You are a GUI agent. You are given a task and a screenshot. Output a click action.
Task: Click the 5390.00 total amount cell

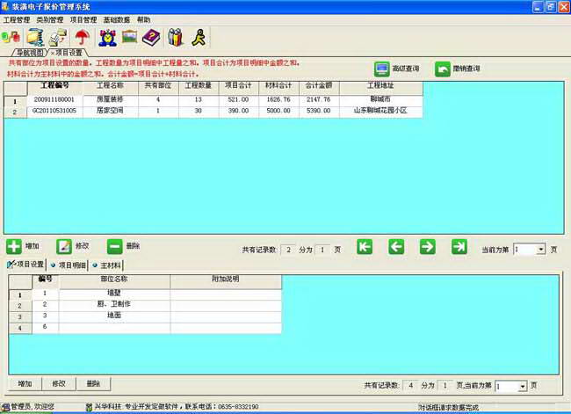319,111
